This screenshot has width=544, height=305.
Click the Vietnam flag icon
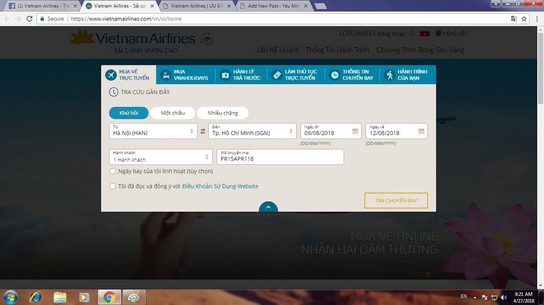[x=424, y=34]
